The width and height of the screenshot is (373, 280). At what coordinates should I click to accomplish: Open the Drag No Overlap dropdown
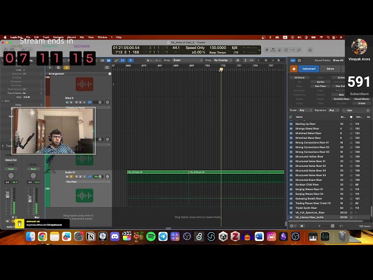click(x=223, y=60)
